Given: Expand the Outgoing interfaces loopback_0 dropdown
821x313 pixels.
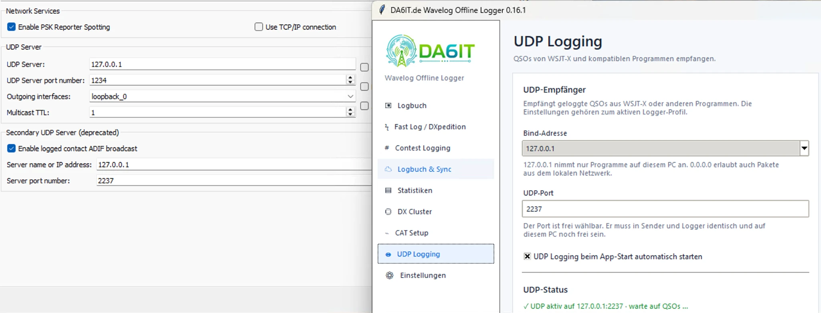Looking at the screenshot, I should click(350, 96).
